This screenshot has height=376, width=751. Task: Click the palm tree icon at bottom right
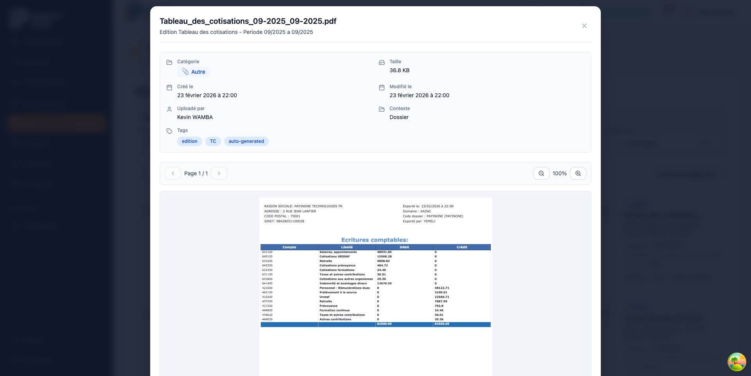[x=737, y=362]
